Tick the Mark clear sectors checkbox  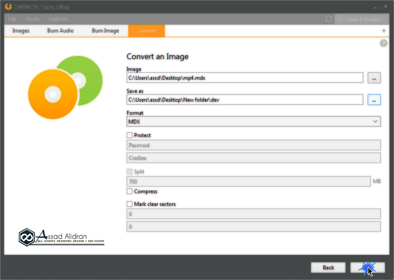click(x=129, y=204)
